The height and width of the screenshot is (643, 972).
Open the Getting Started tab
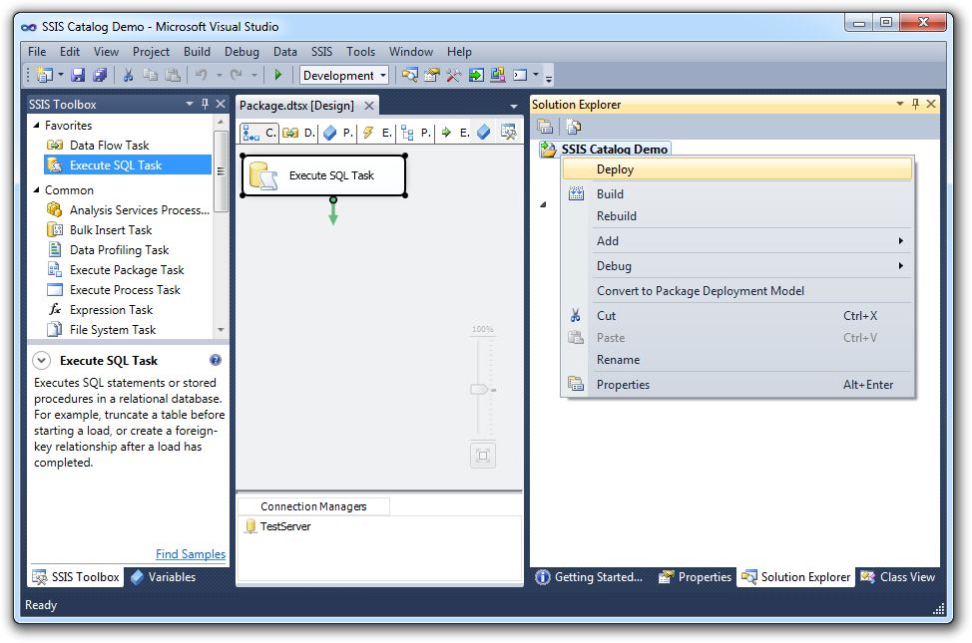pos(589,577)
